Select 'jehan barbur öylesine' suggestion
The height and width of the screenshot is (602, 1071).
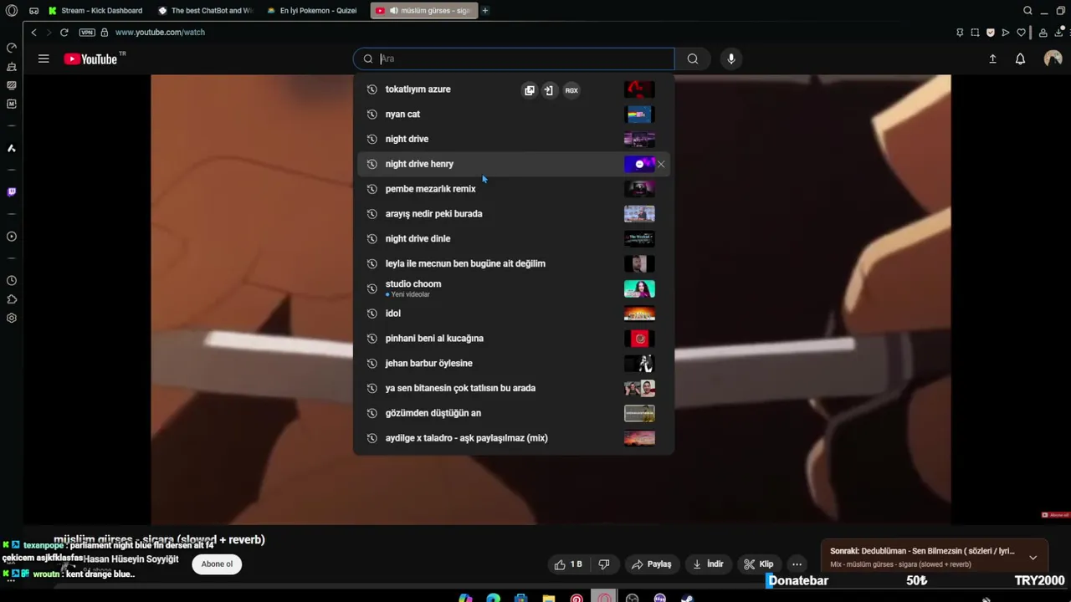coord(513,363)
